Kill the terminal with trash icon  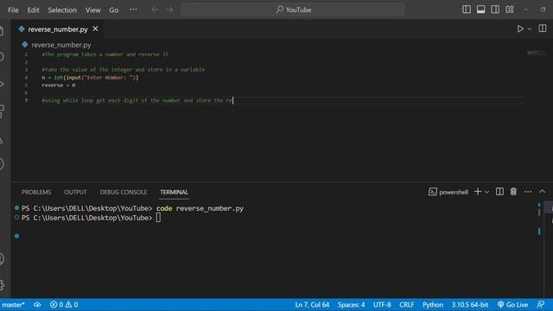[x=513, y=192]
